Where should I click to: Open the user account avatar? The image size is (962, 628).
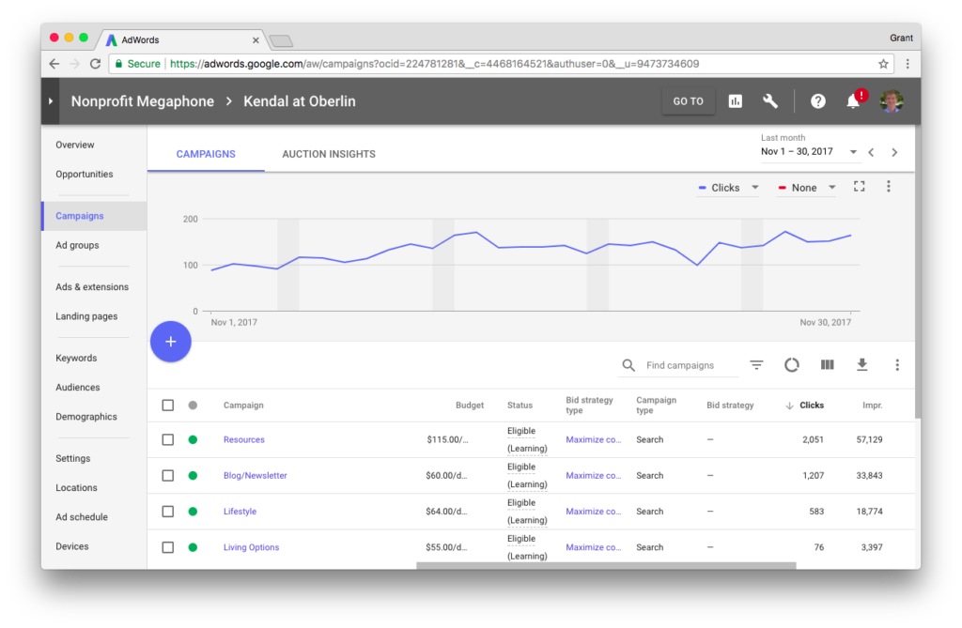tap(891, 101)
